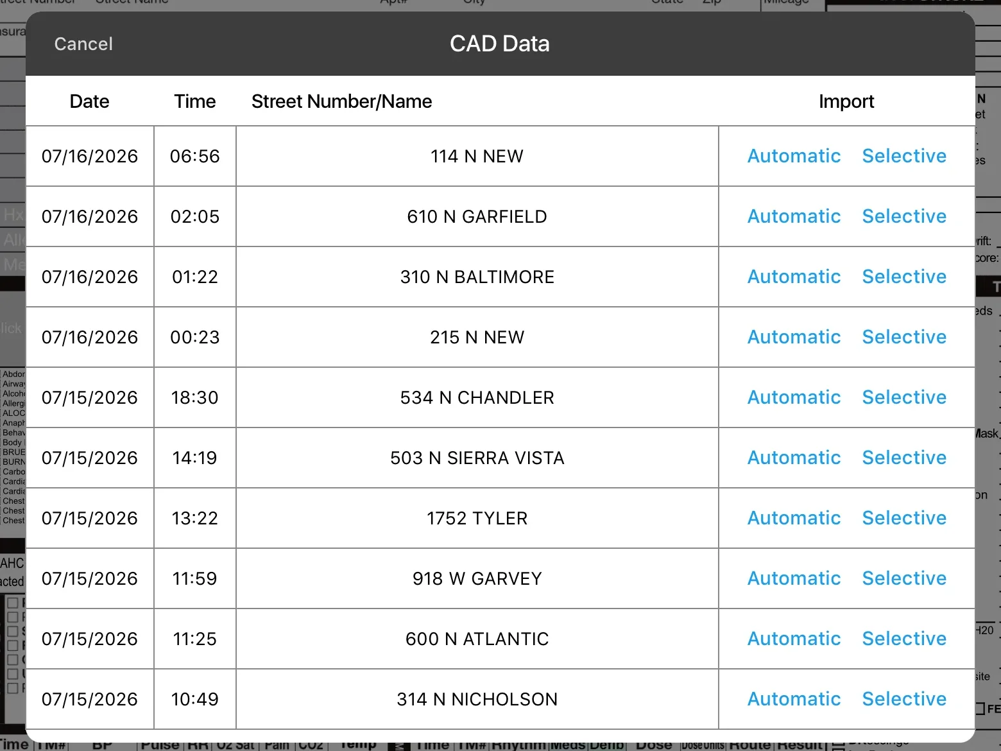
Task: Selectively import 918 W GARVEY
Action: [x=904, y=578]
